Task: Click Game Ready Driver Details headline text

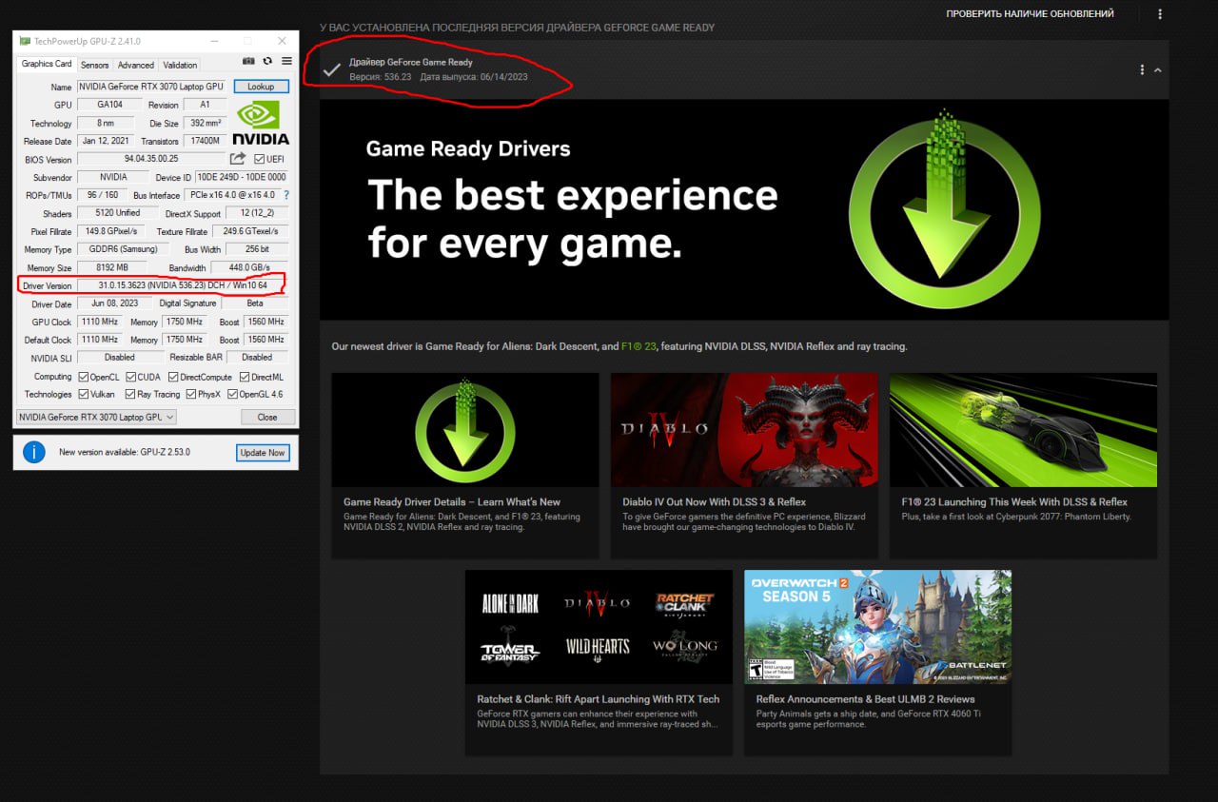Action: click(452, 502)
